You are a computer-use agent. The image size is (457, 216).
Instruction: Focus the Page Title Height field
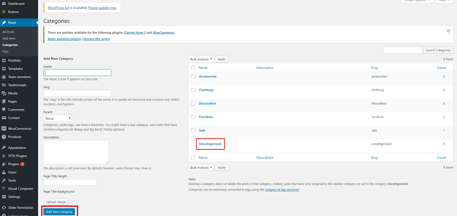tap(70, 182)
